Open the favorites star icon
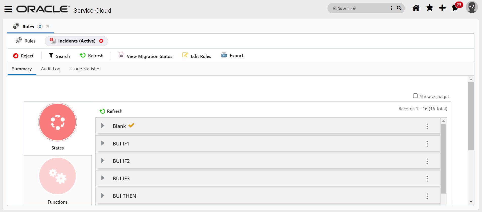The height and width of the screenshot is (212, 482). tap(429, 8)
